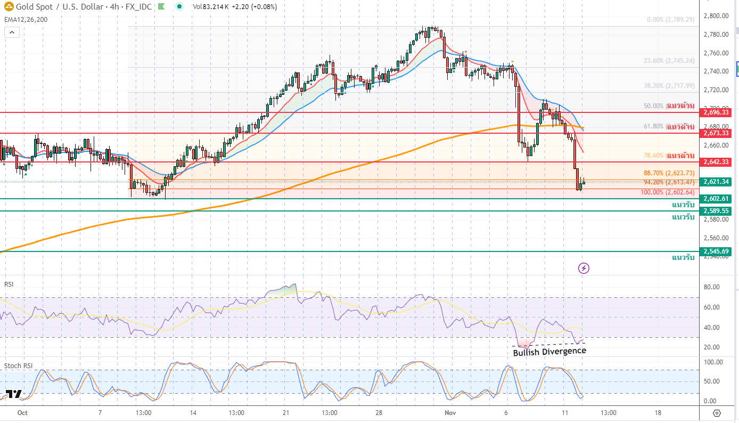Click the TradingView logo
Image resolution: width=739 pixels, height=423 pixels.
point(13,394)
